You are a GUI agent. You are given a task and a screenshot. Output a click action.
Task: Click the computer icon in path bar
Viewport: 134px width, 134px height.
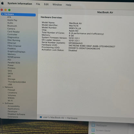click(41, 117)
